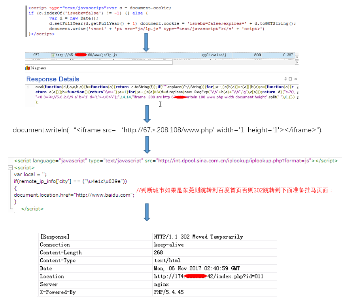Viewport: 344px width, 301px height.
Task: Select the [Response] header row label
Action: coord(55,237)
